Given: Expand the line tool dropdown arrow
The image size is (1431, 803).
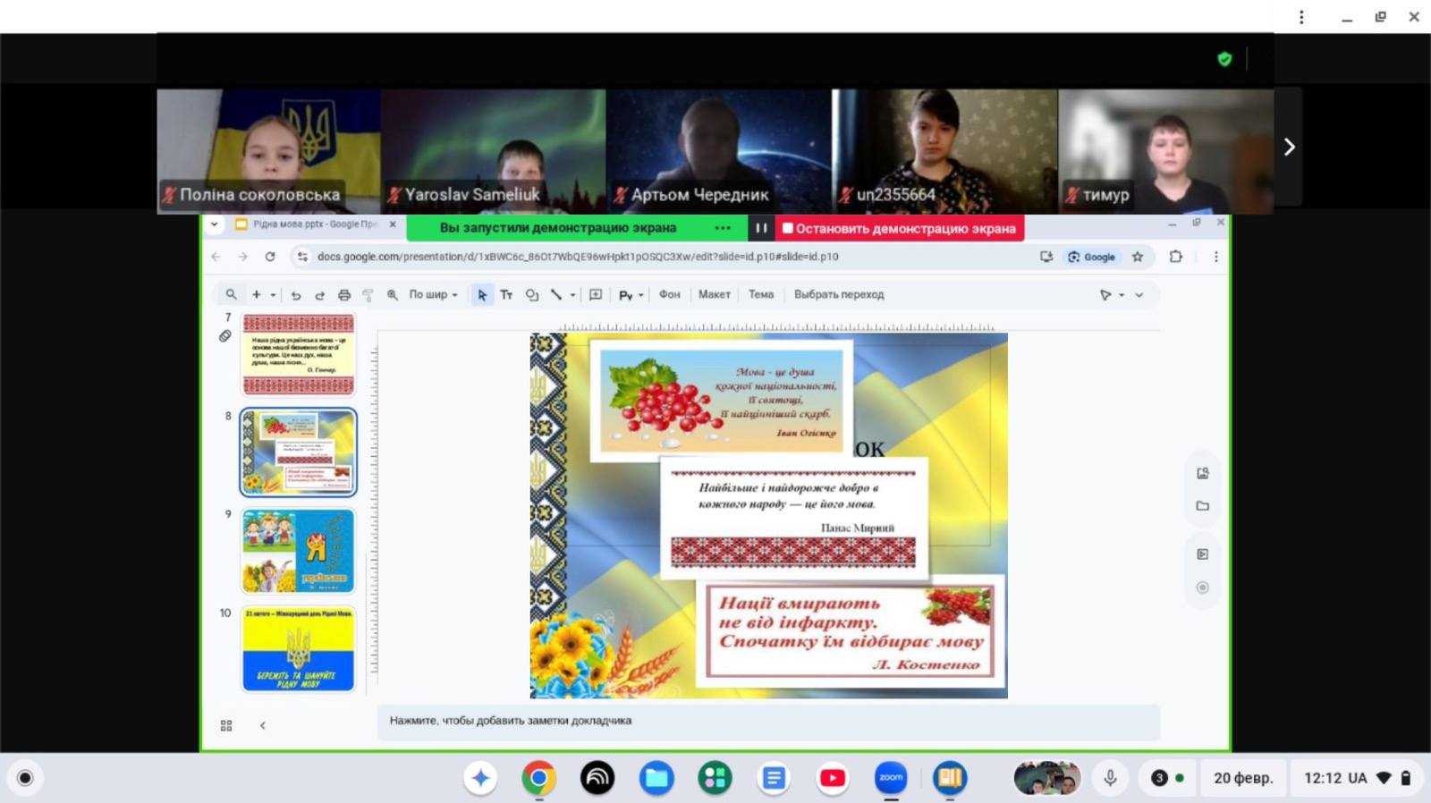Looking at the screenshot, I should click(572, 295).
